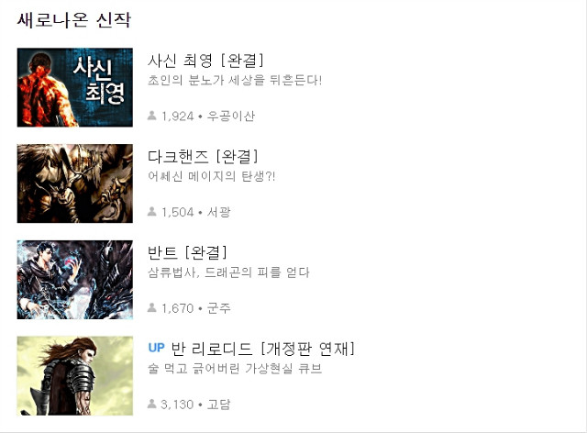Click the title 다크핸즈 [완결]
The height and width of the screenshot is (433, 587).
click(x=203, y=157)
